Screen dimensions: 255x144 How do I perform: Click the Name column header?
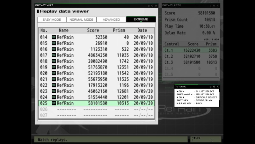coord(63,30)
